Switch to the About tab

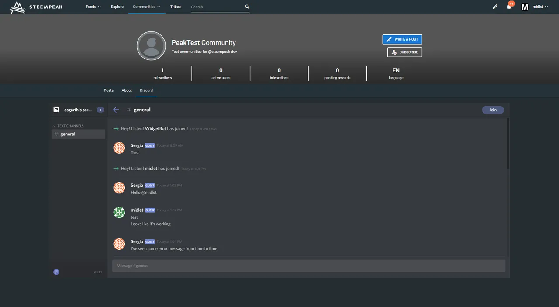[127, 90]
